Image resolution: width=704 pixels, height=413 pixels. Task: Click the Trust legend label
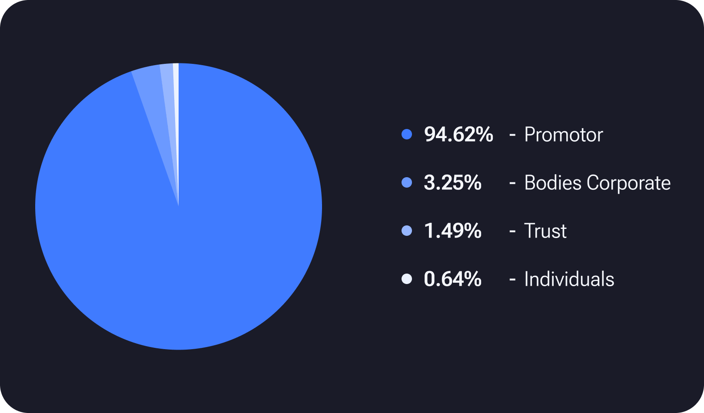click(545, 231)
